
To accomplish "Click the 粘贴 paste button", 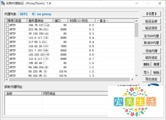I will 156,72.
